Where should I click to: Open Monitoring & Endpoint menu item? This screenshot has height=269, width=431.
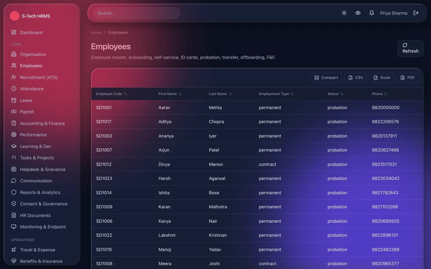(x=42, y=227)
